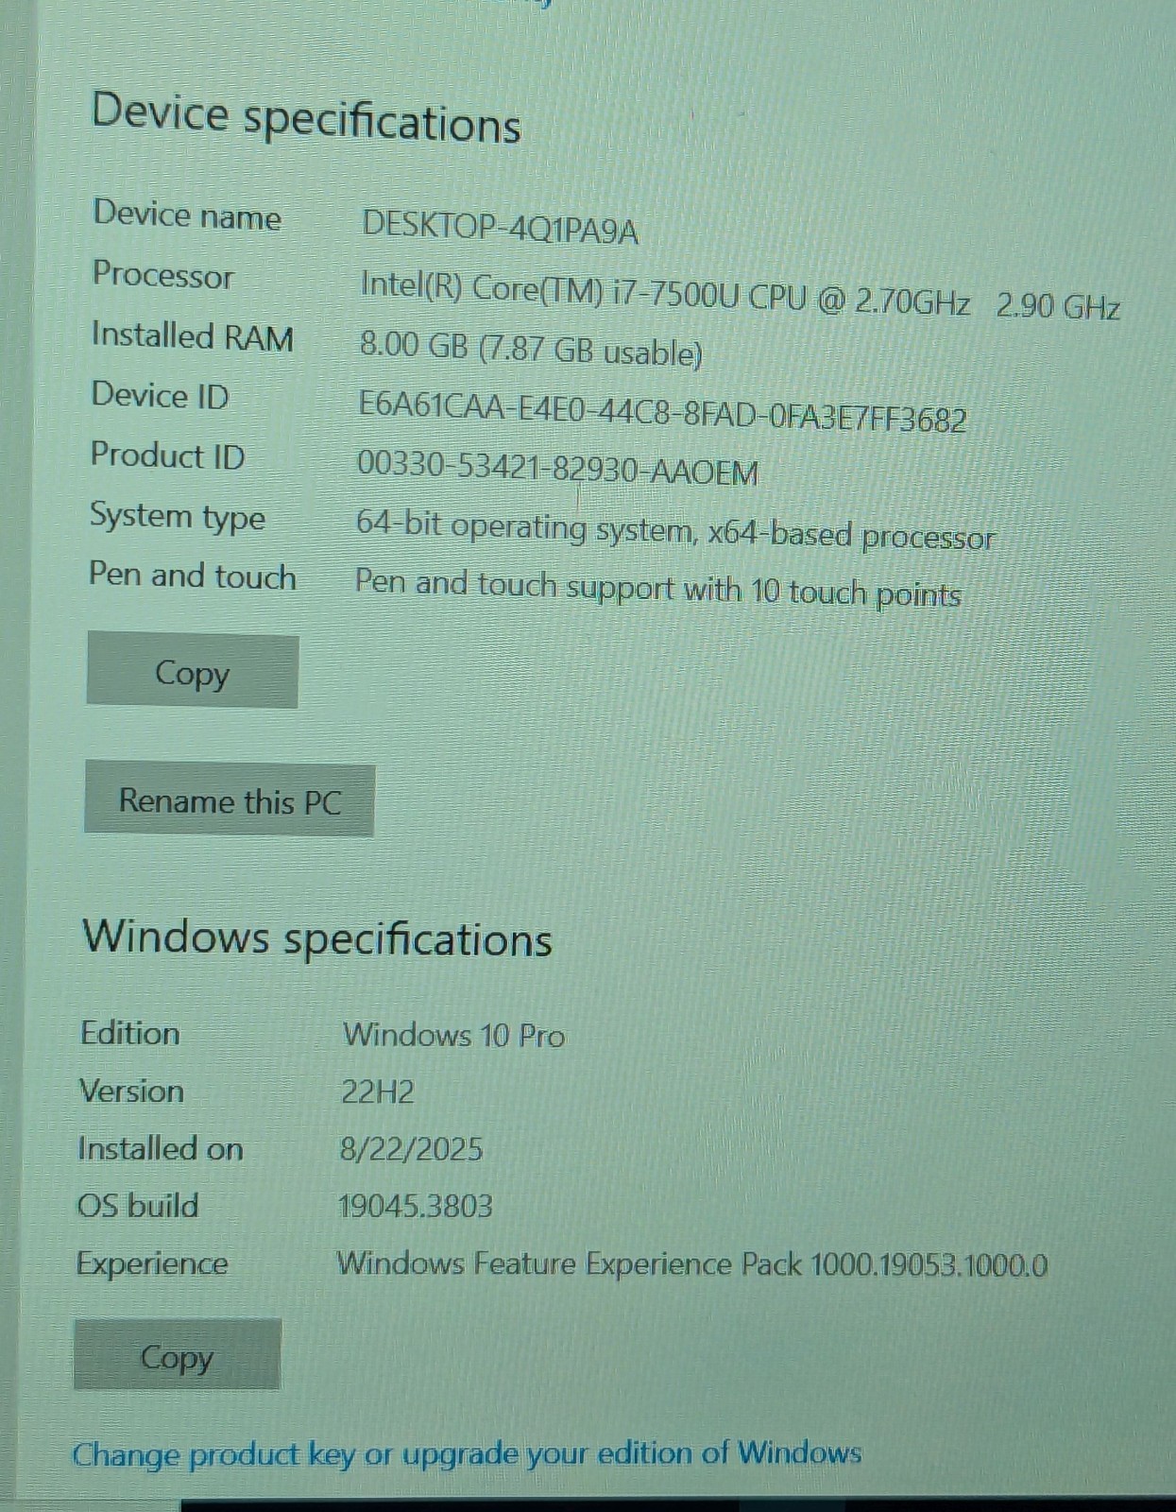Image resolution: width=1176 pixels, height=1512 pixels.
Task: Select the Windows 10 Pro edition value
Action: pyautogui.click(x=453, y=1035)
